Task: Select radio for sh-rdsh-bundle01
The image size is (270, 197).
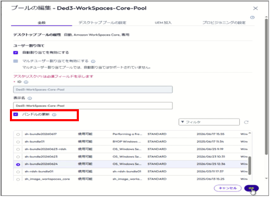Action: (x=18, y=172)
